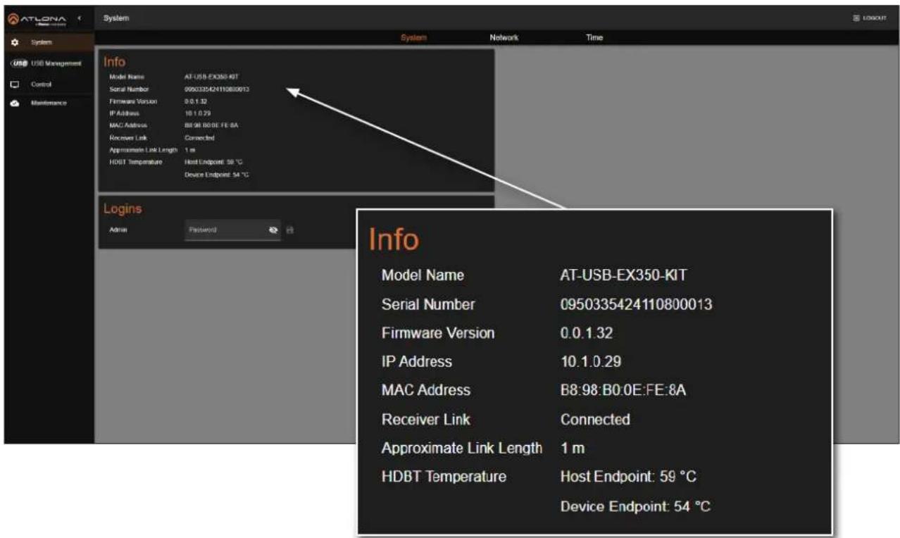The image size is (900, 538).
Task: Click the "Admin" label under Logins
Action: pos(118,230)
